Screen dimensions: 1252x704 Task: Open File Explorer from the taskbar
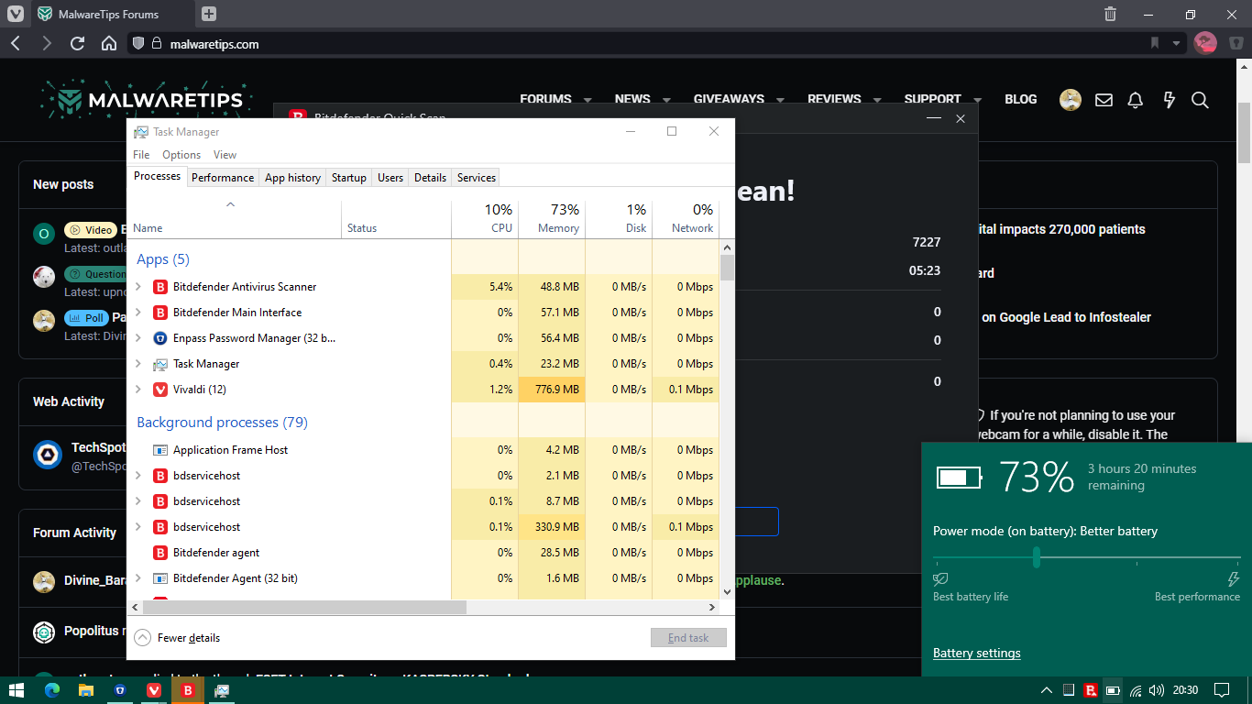(85, 690)
